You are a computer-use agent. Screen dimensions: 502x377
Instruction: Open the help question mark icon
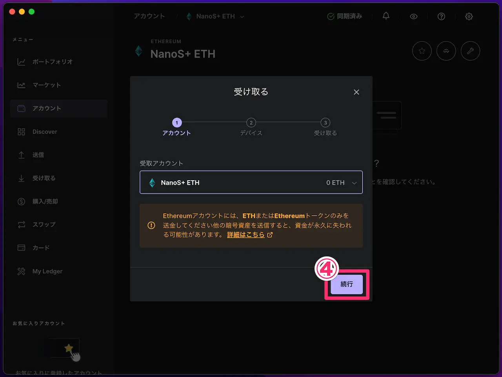coord(441,16)
